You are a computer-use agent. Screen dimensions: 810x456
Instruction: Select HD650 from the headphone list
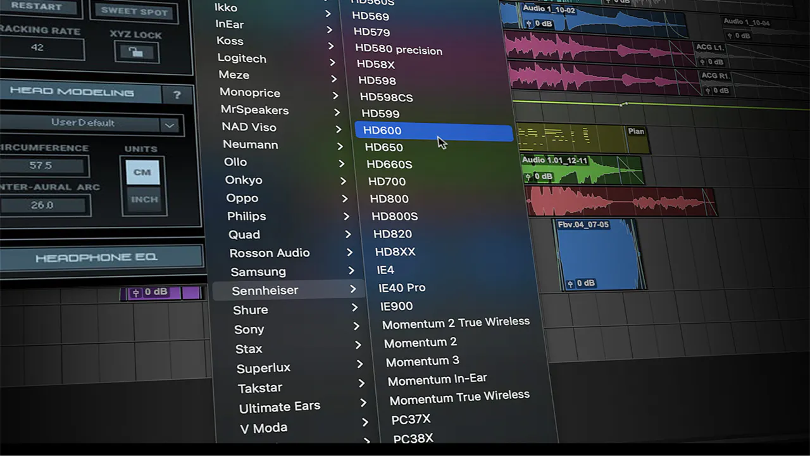pos(383,147)
